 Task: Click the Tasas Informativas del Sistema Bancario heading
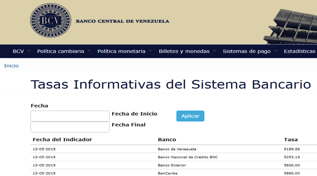171,84
